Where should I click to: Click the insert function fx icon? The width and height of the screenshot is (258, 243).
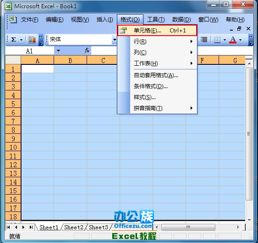(87, 51)
